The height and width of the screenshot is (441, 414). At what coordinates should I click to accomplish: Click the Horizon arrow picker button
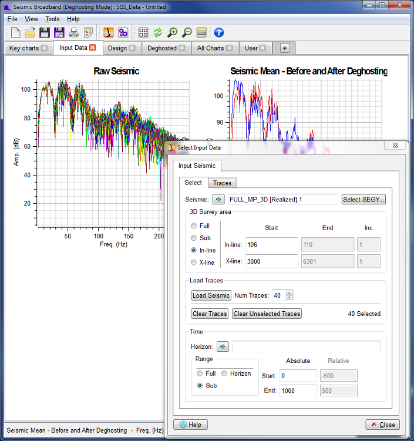[223, 346]
